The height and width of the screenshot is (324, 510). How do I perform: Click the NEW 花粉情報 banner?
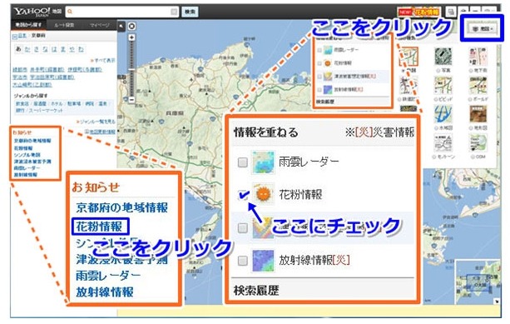point(418,12)
